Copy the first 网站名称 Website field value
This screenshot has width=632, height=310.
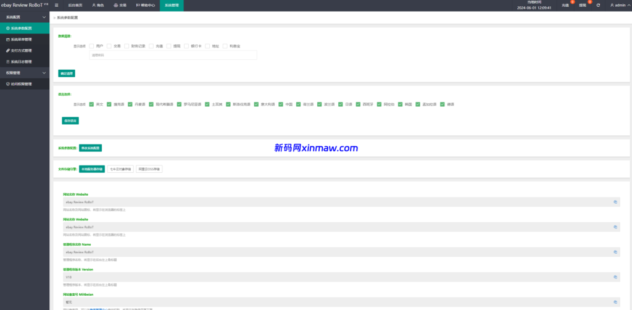point(615,202)
